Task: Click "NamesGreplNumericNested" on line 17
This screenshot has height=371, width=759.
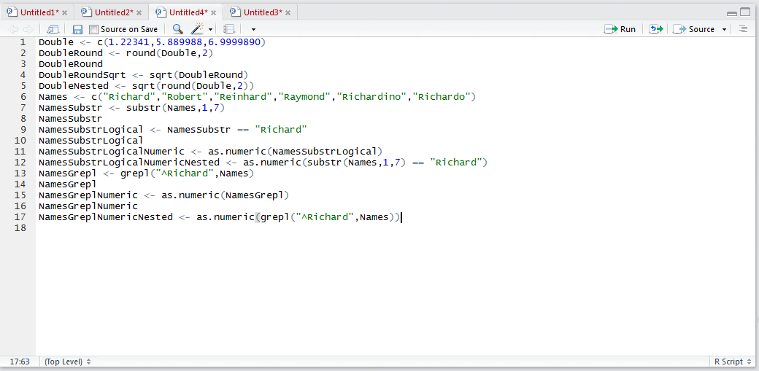Action: pyautogui.click(x=106, y=217)
